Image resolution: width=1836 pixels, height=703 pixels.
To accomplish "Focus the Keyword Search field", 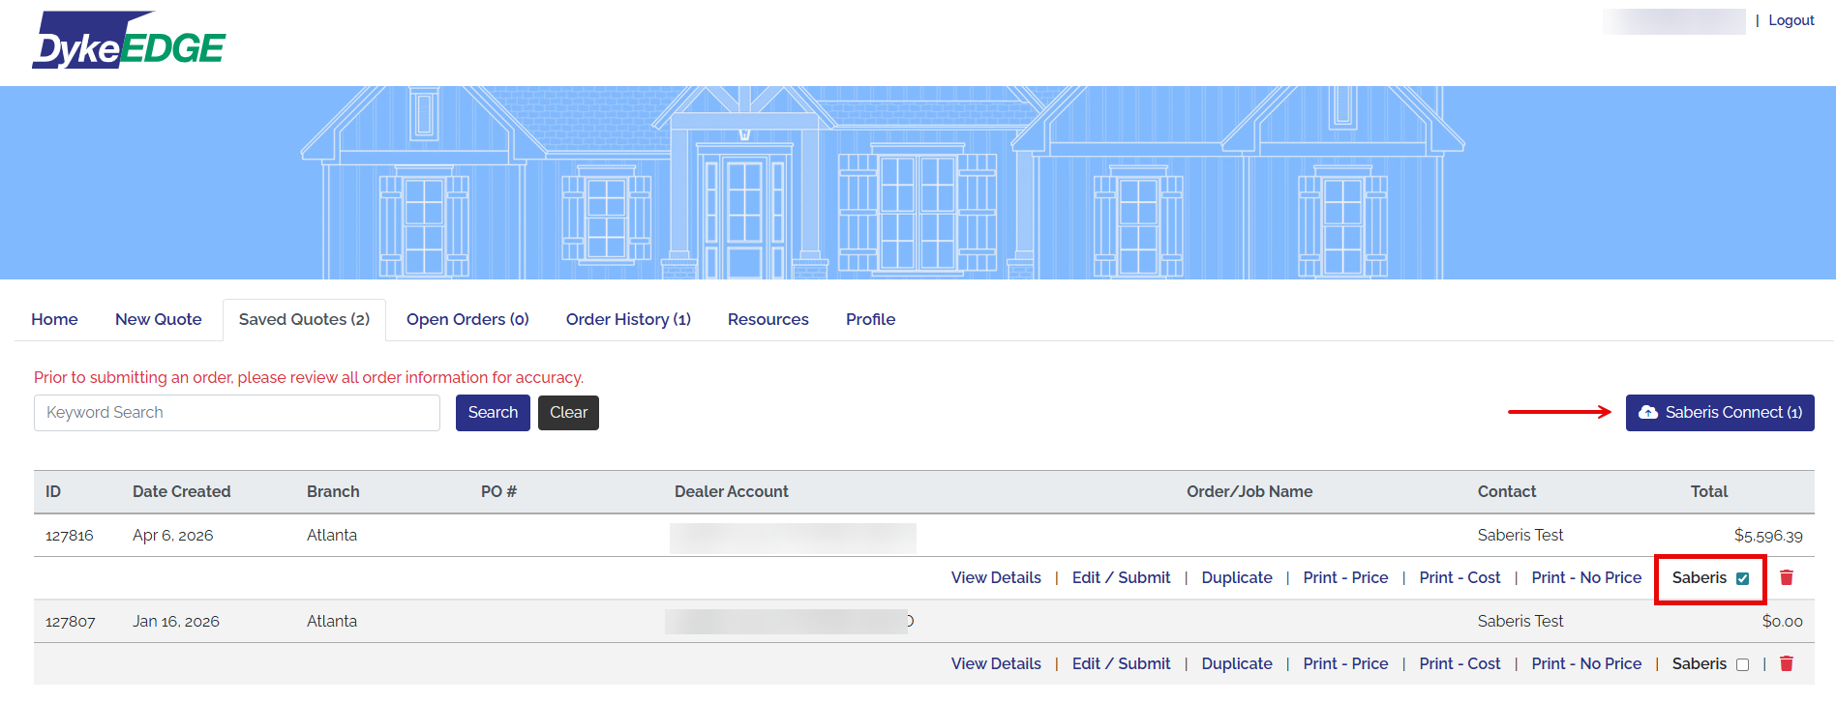I will [x=236, y=412].
